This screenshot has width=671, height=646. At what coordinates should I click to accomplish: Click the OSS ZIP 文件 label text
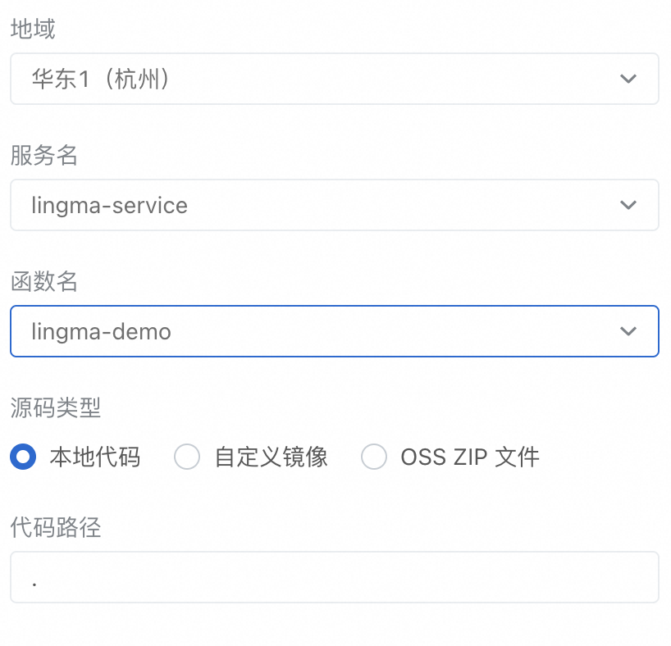(x=470, y=457)
